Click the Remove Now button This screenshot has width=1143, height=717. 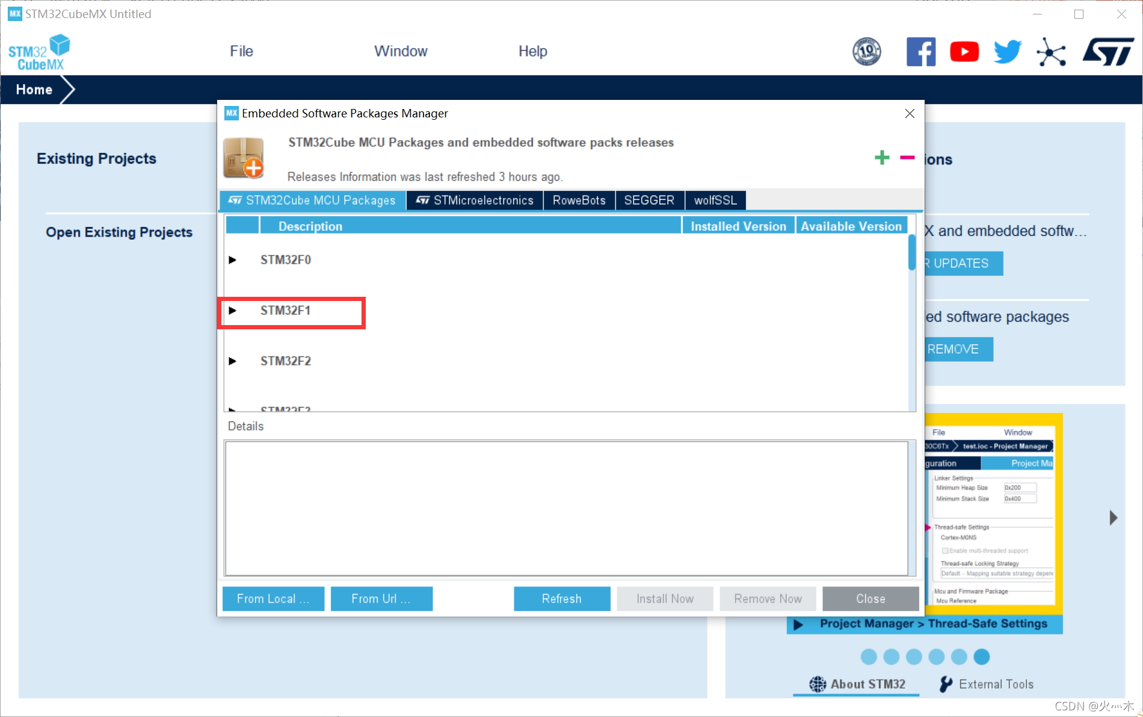tap(768, 599)
